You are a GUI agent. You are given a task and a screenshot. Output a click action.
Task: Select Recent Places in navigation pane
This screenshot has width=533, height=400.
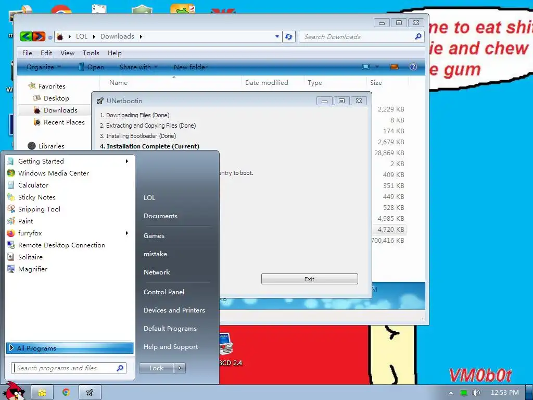(x=64, y=122)
